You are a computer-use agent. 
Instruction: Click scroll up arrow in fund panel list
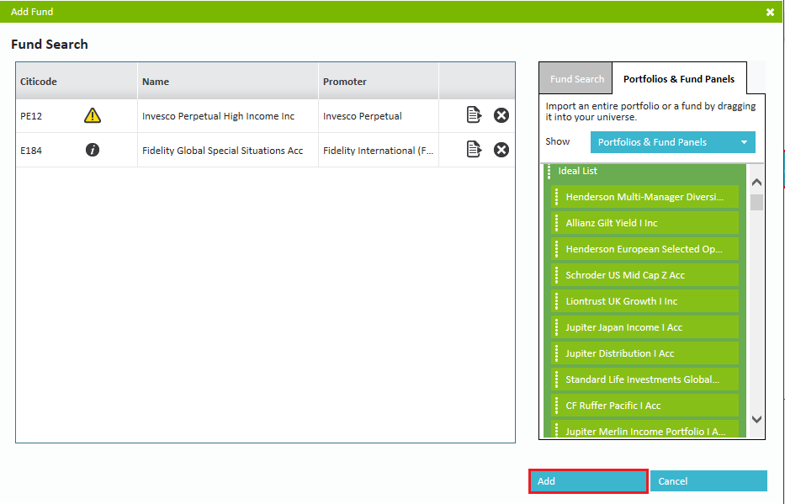[757, 183]
